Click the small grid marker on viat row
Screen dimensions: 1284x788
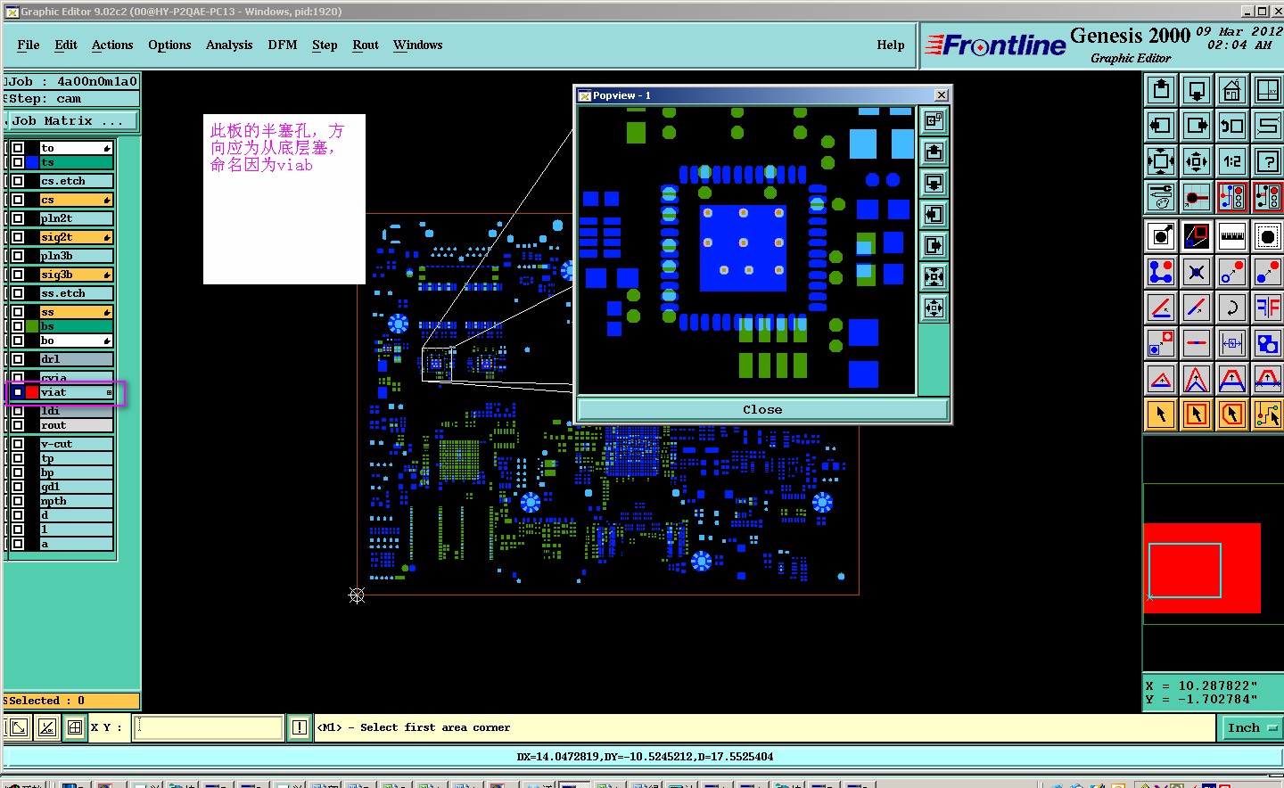(109, 392)
